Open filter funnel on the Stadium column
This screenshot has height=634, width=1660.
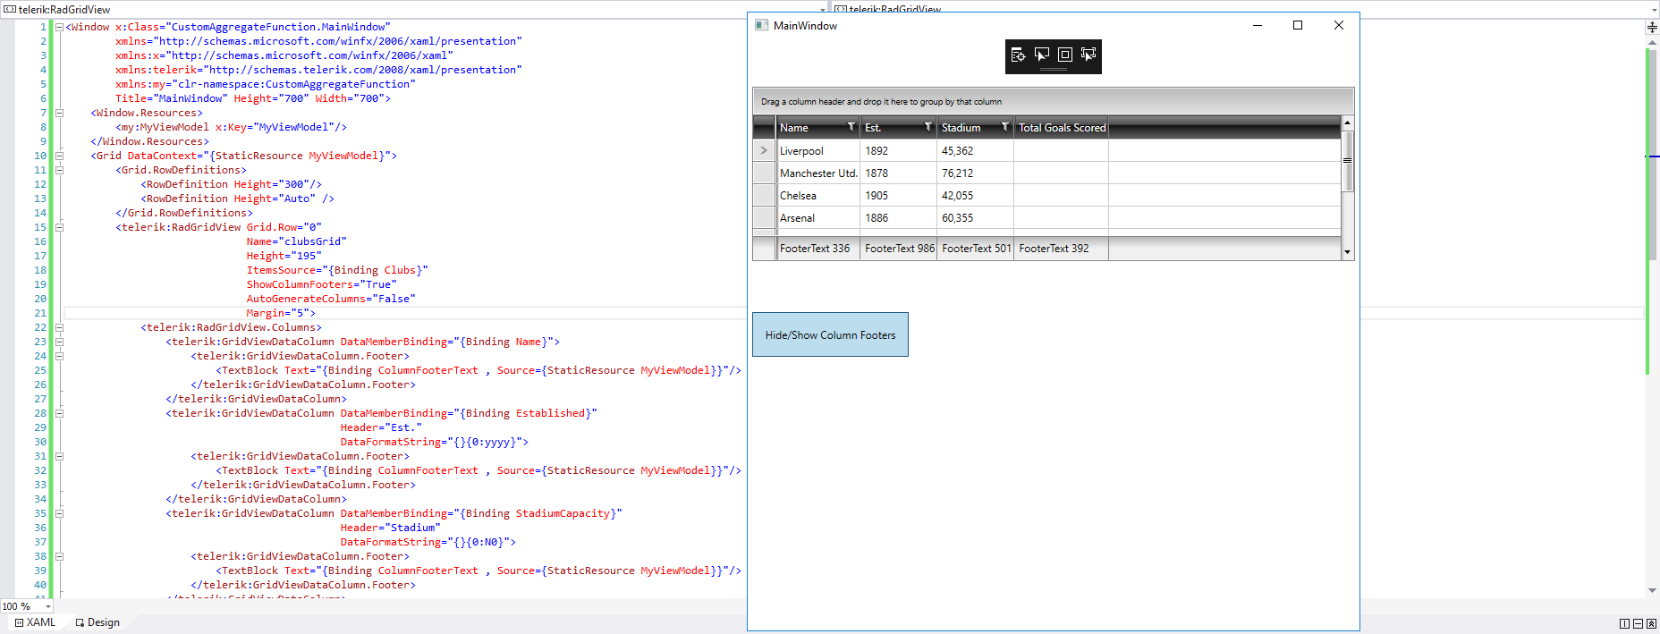click(1005, 127)
